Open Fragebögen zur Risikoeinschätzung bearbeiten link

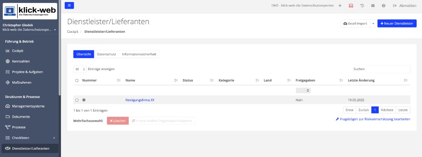click(x=373, y=119)
